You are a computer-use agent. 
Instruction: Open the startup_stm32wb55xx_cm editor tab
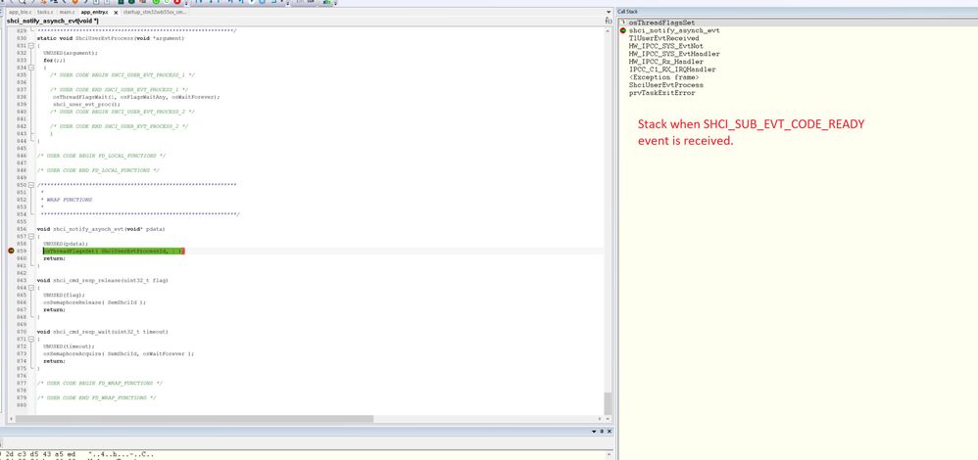tap(155, 12)
